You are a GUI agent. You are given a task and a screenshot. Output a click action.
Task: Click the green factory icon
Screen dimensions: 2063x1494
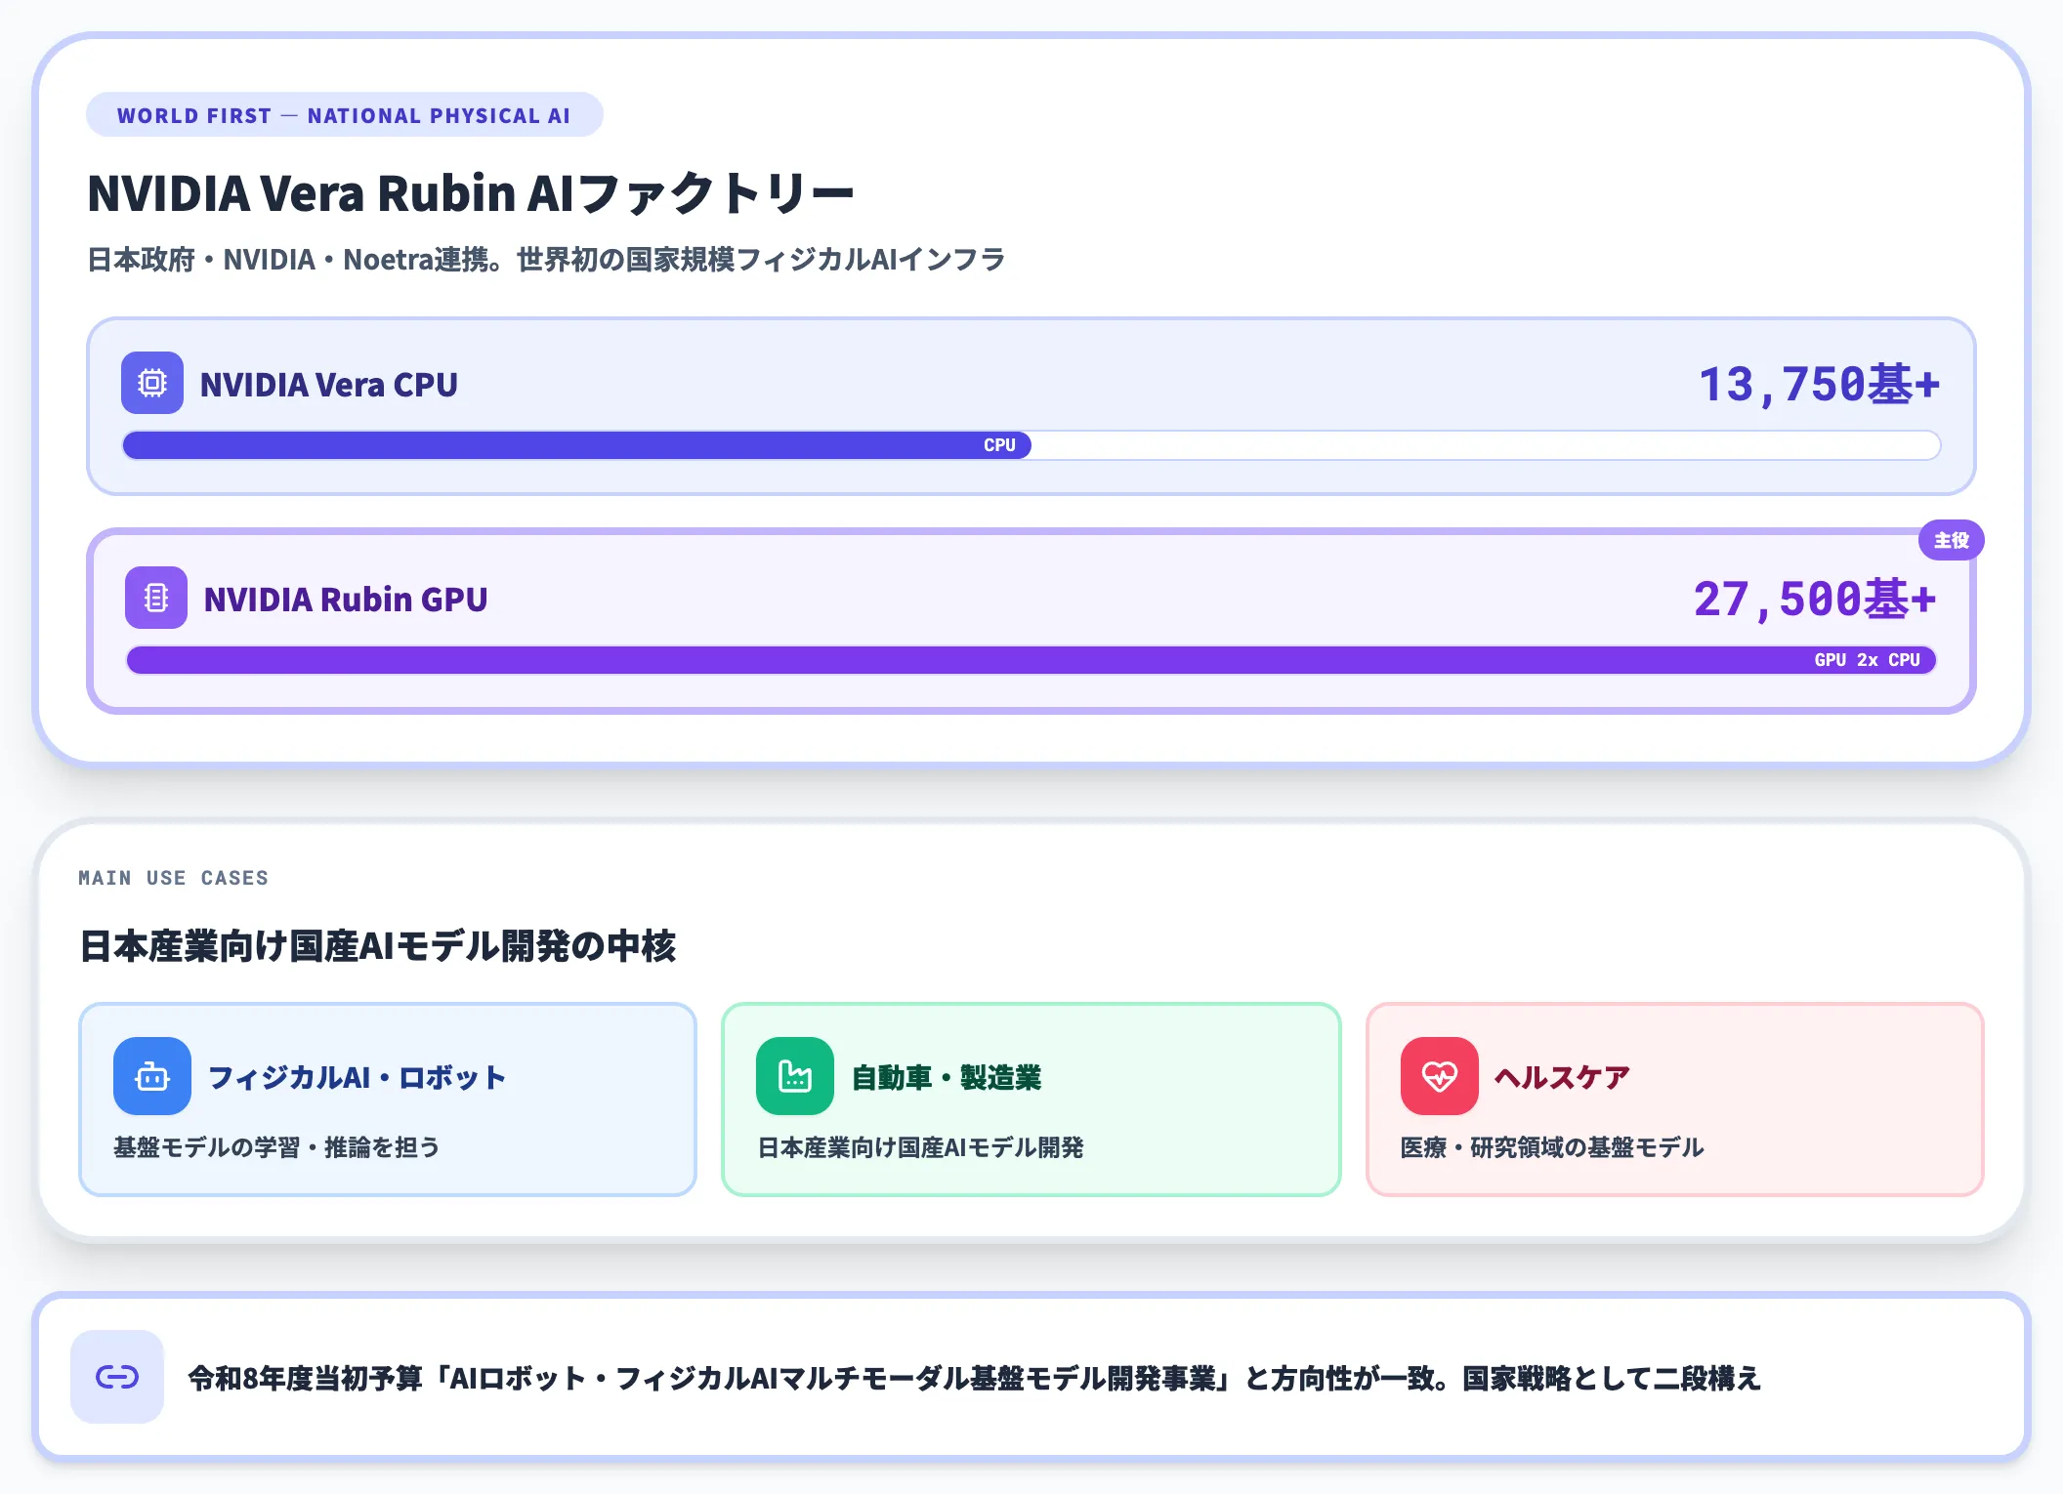(795, 1076)
